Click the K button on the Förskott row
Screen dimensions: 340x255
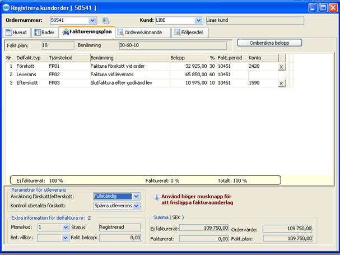click(x=282, y=67)
